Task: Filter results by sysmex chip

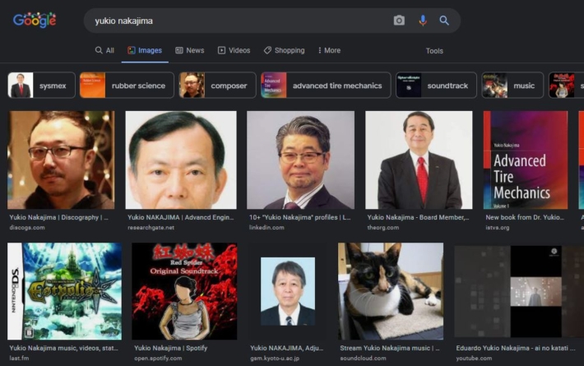Action: point(41,86)
